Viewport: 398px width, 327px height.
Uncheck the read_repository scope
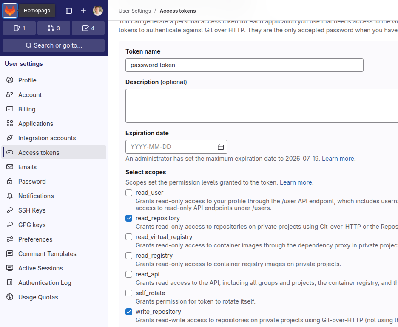[129, 218]
